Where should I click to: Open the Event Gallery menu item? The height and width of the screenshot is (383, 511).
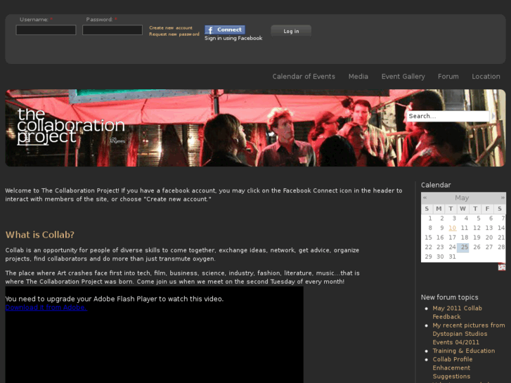[403, 77]
